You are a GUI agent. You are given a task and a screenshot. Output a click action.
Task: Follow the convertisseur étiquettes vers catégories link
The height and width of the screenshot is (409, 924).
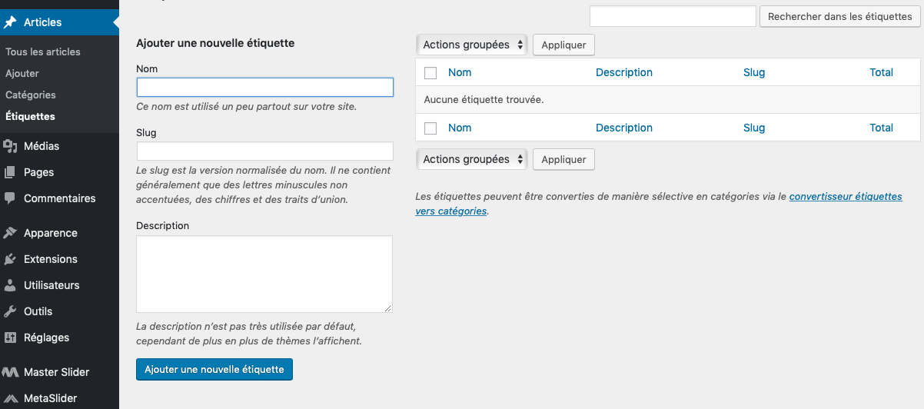[x=845, y=197]
